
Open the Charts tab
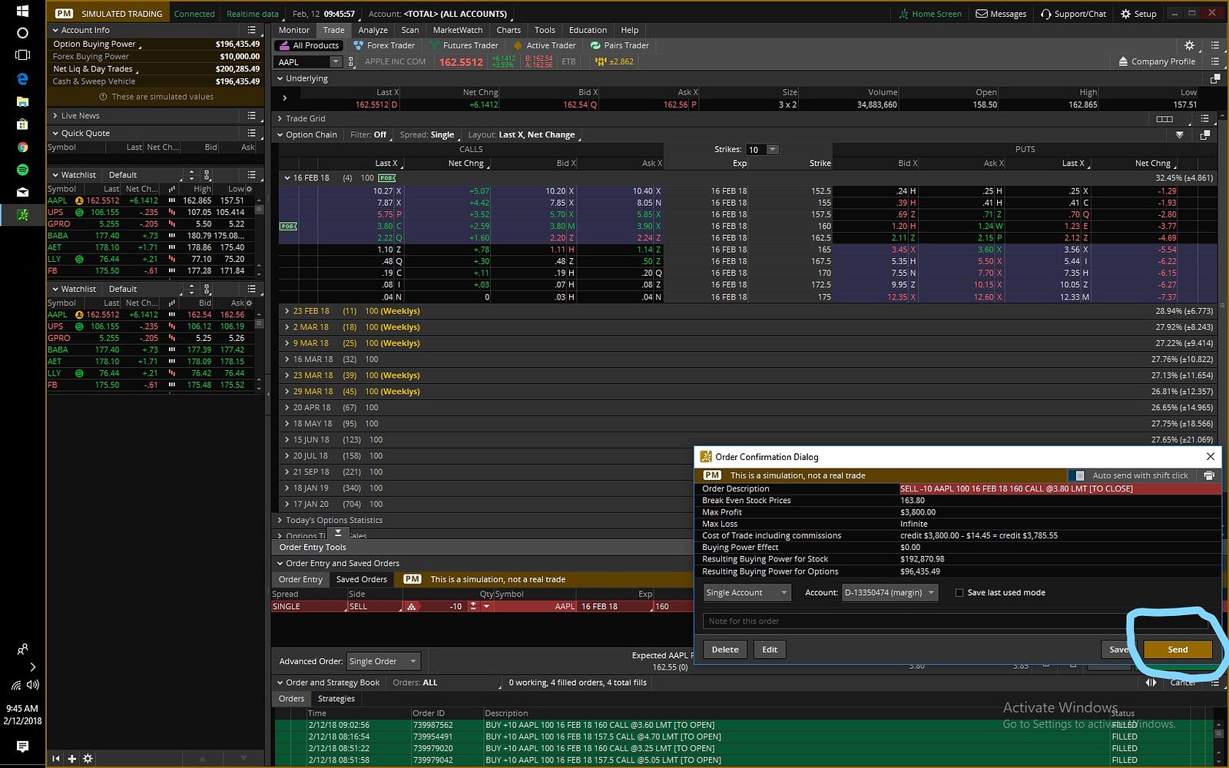(x=508, y=30)
